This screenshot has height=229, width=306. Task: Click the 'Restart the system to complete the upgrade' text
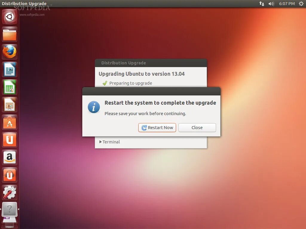point(160,103)
